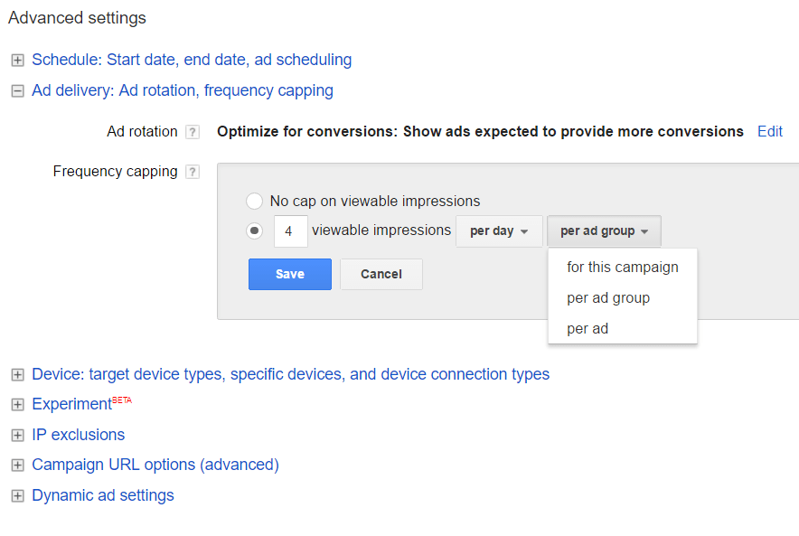Image resolution: width=799 pixels, height=536 pixels.
Task: Click the viewable impressions number field
Action: 290,230
